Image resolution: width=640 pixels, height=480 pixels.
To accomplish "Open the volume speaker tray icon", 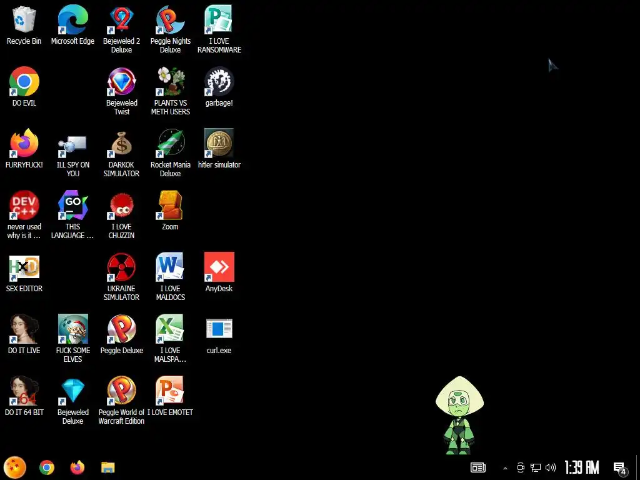I will 551,467.
